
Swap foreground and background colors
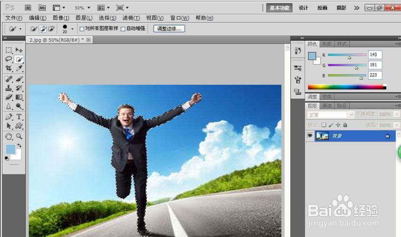point(19,145)
